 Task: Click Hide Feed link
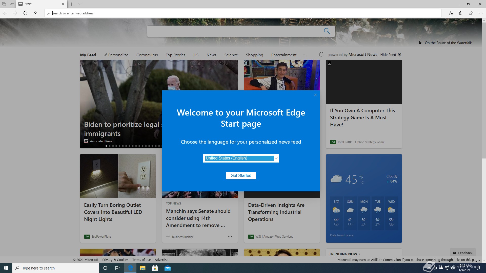[388, 55]
